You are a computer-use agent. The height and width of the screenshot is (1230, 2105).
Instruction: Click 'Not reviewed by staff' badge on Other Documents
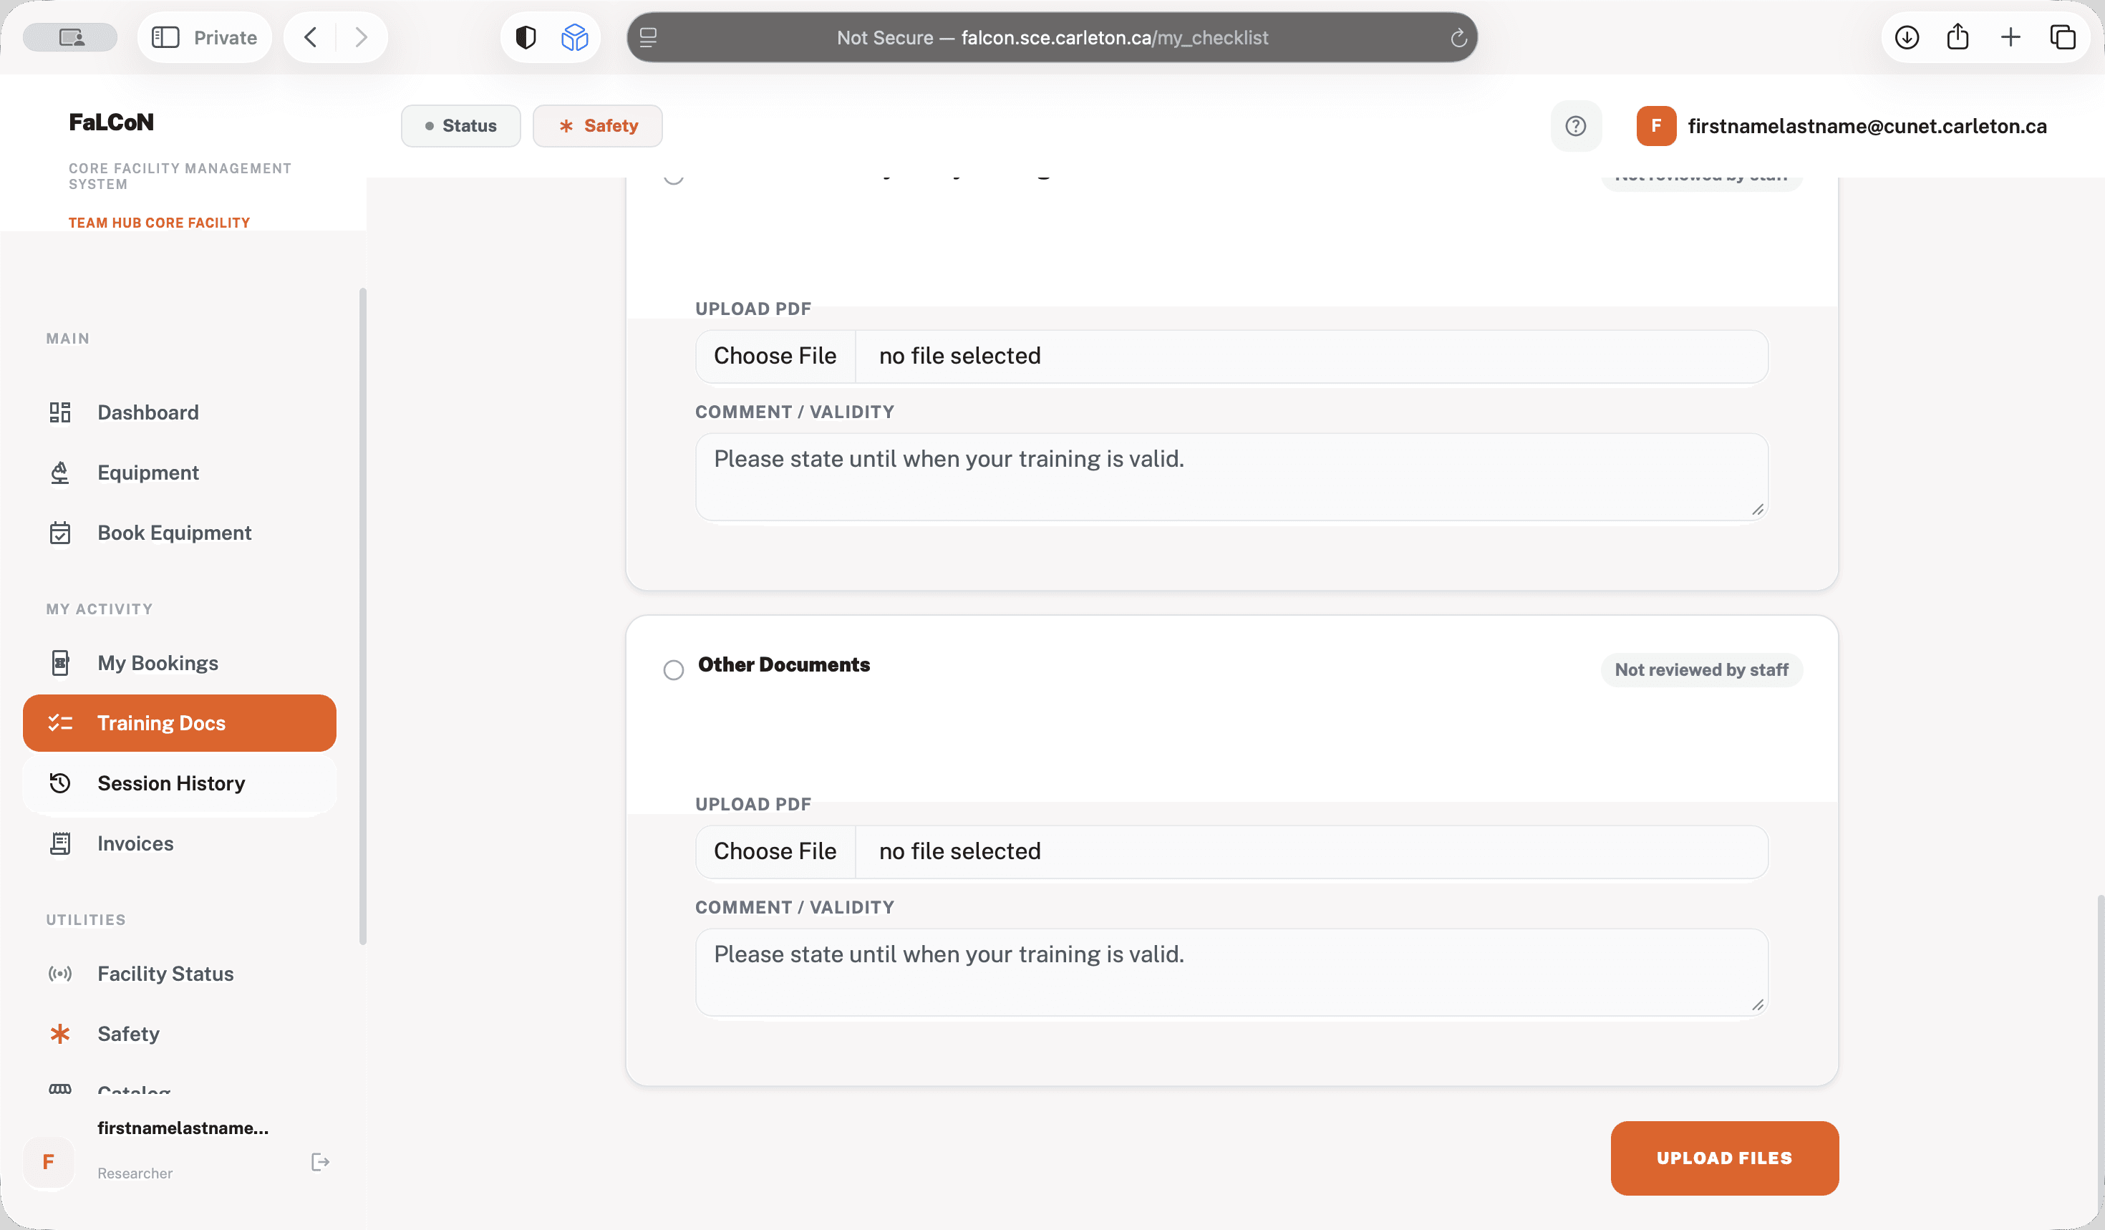(x=1700, y=671)
